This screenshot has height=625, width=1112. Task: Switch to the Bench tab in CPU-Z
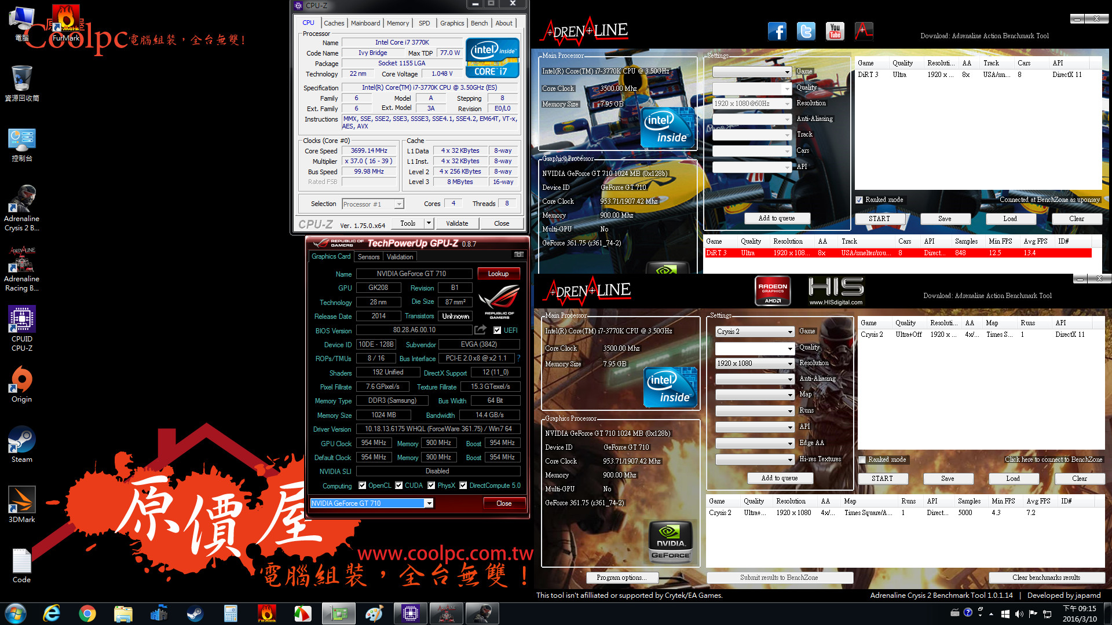[x=479, y=23]
